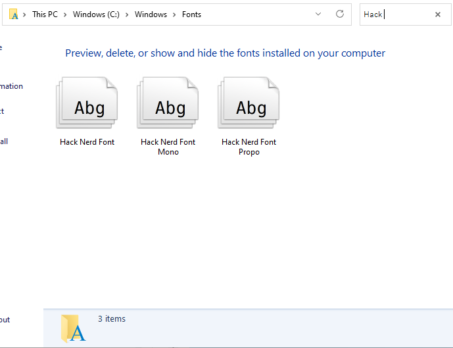This screenshot has width=453, height=348.
Task: Refresh the Fonts folder view
Action: (x=340, y=14)
